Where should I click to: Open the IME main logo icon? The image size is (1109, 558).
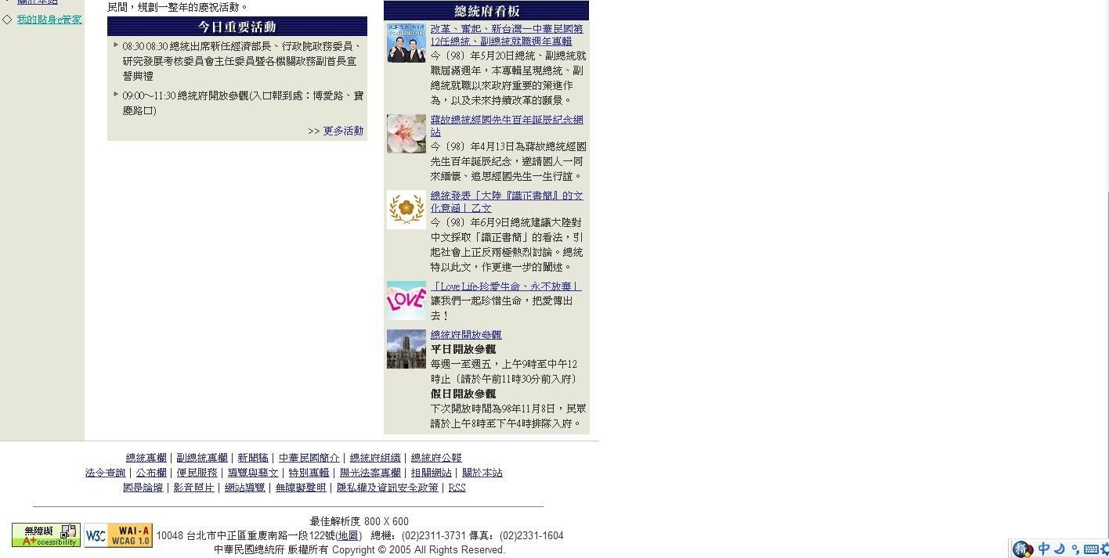pyautogui.click(x=1022, y=549)
